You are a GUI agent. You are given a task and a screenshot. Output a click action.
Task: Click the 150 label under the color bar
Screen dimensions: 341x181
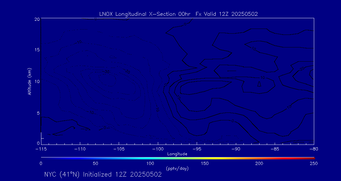[x=205, y=163]
